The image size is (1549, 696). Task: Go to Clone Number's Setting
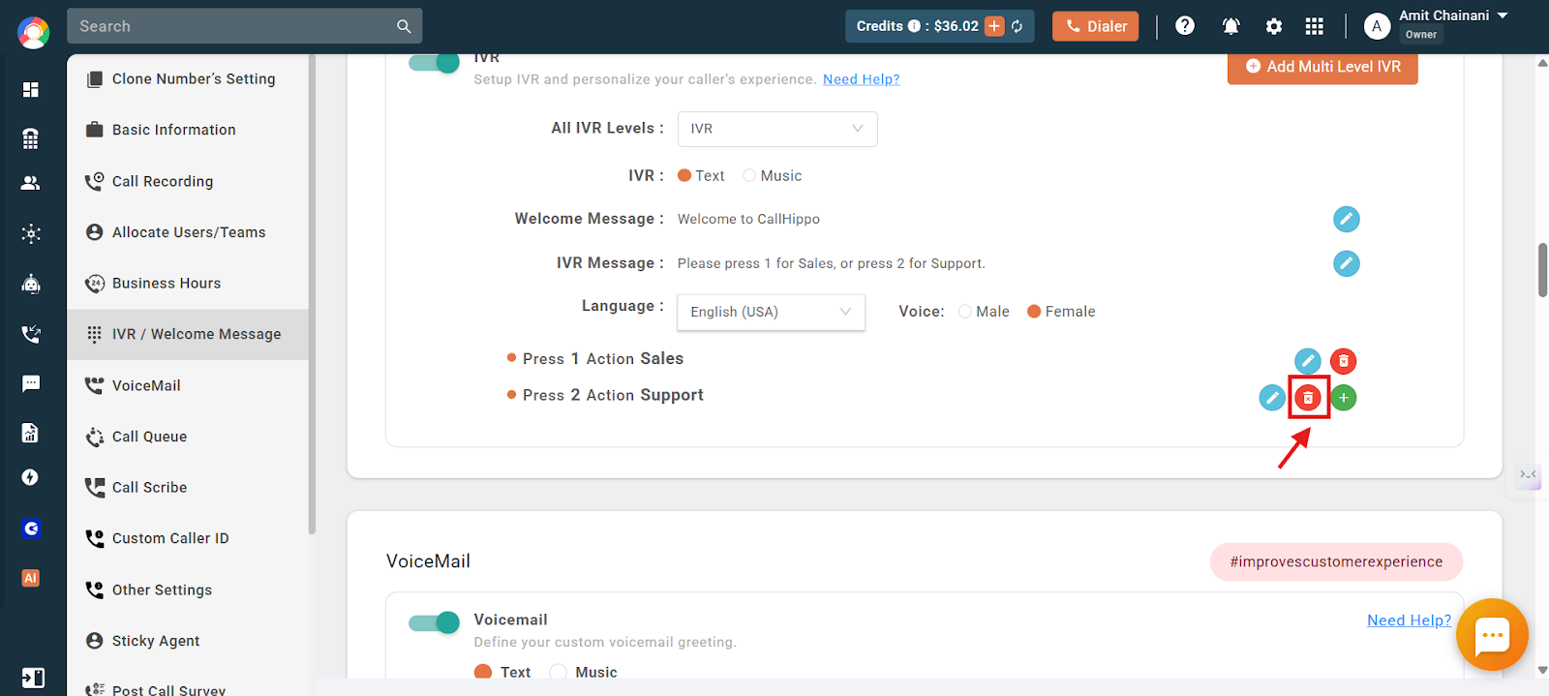click(x=188, y=79)
